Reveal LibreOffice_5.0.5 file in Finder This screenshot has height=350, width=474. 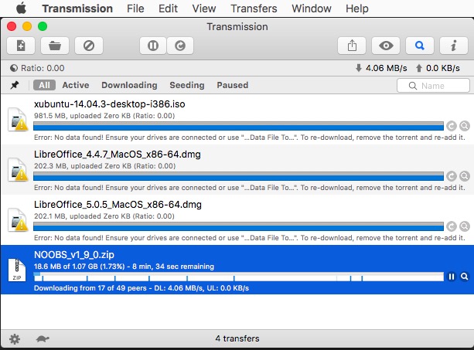465,226
